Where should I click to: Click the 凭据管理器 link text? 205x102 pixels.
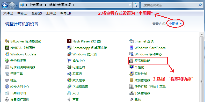pyautogui.click(x=142, y=80)
